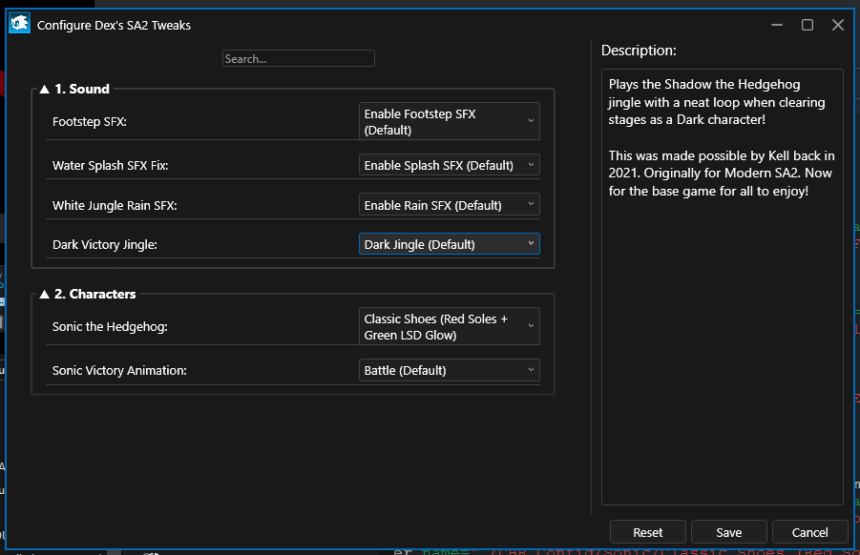Open the Sonic Victory Animation dropdown
The image size is (860, 555).
(x=450, y=370)
